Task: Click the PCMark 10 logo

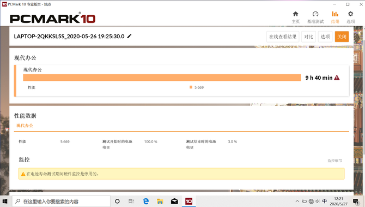Action: click(53, 18)
